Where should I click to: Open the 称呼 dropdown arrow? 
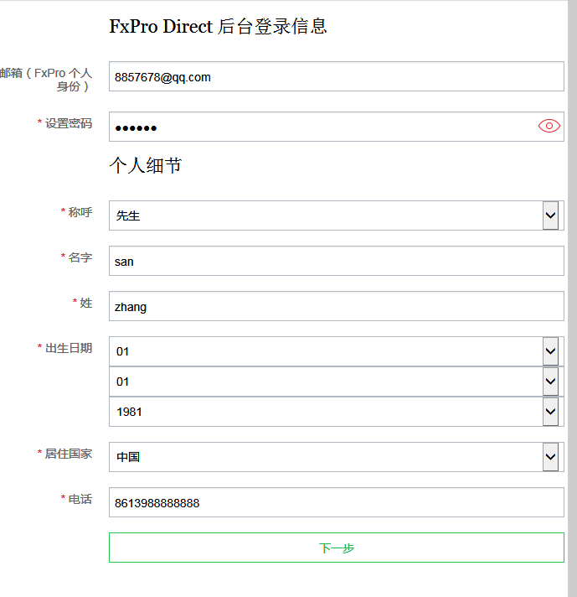coord(550,215)
